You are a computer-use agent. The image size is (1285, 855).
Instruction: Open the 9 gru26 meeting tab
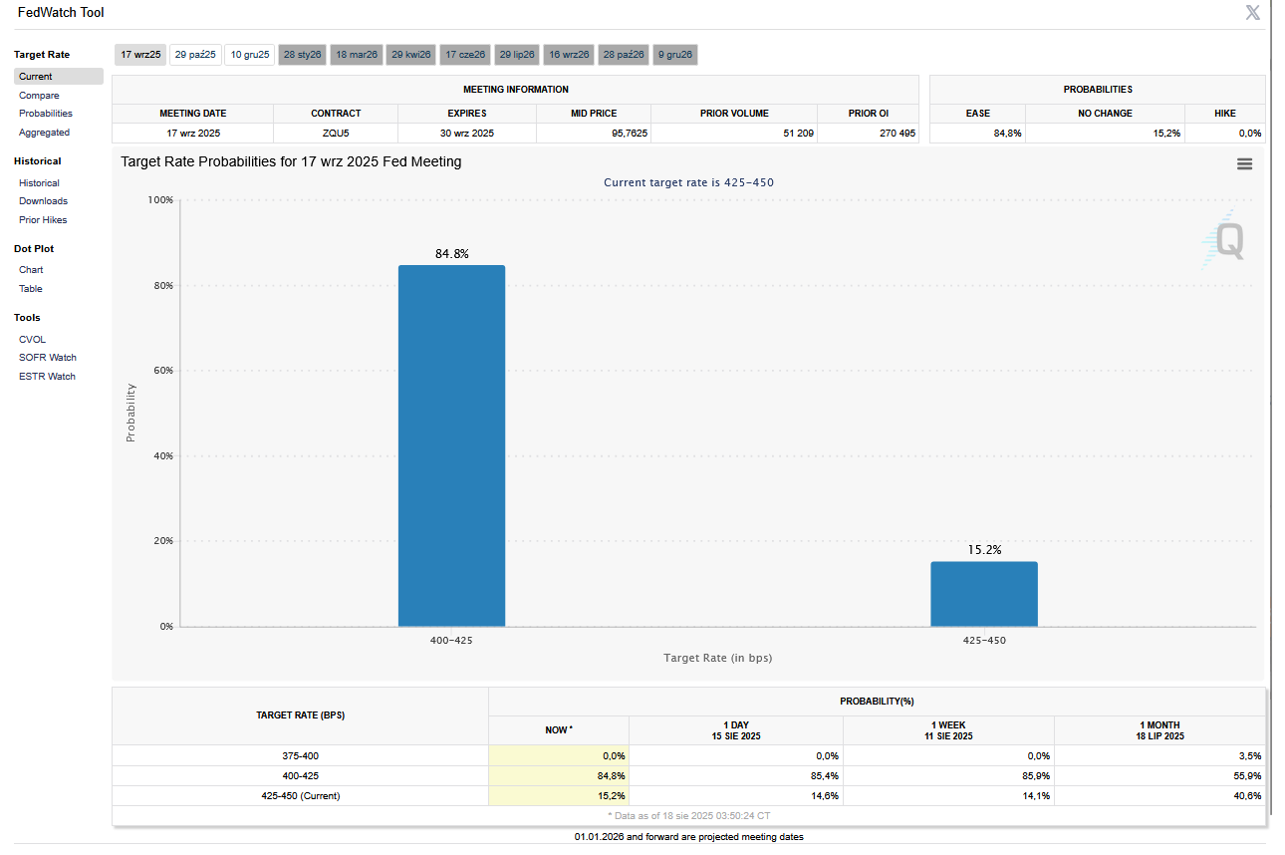pyautogui.click(x=675, y=55)
